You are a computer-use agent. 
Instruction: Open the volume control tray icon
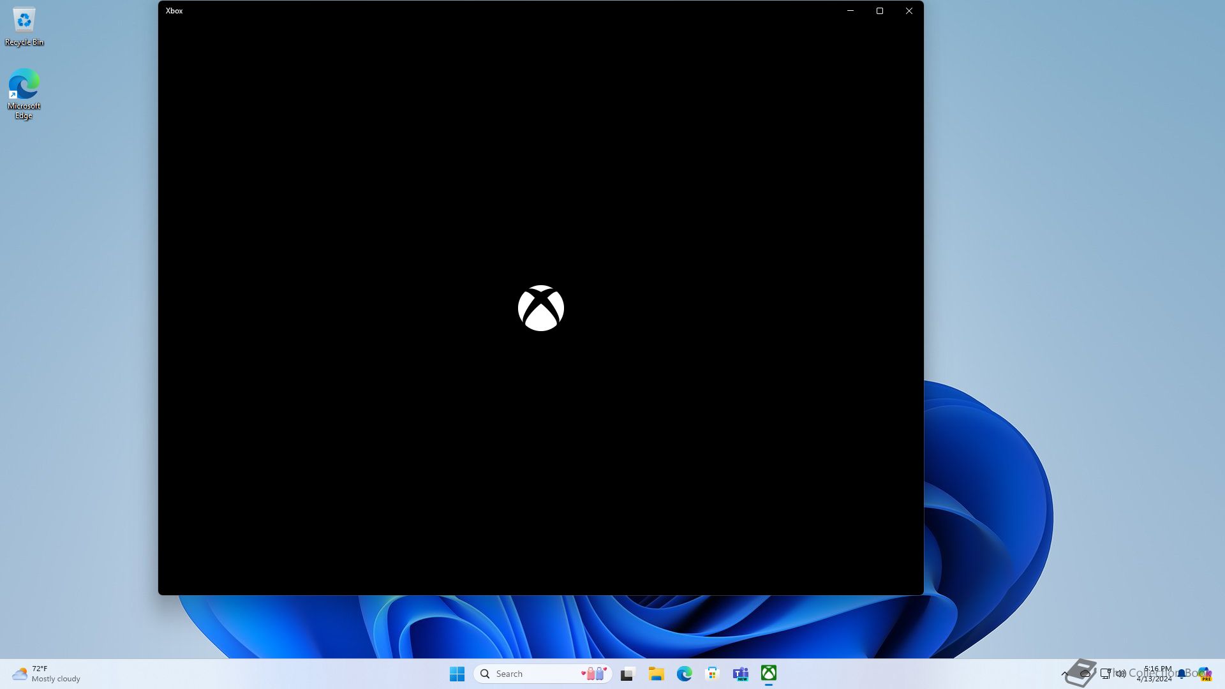click(1120, 674)
